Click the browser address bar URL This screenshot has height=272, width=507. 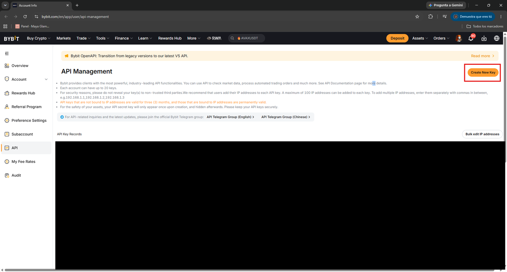tap(75, 16)
